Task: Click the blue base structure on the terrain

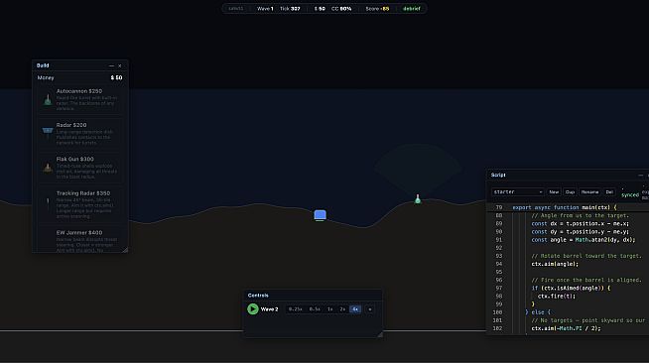Action: coord(320,215)
